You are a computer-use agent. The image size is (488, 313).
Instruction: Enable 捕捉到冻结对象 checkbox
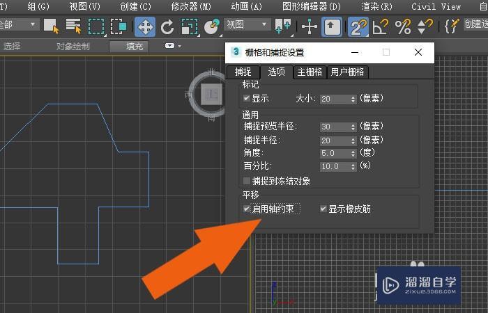click(247, 181)
